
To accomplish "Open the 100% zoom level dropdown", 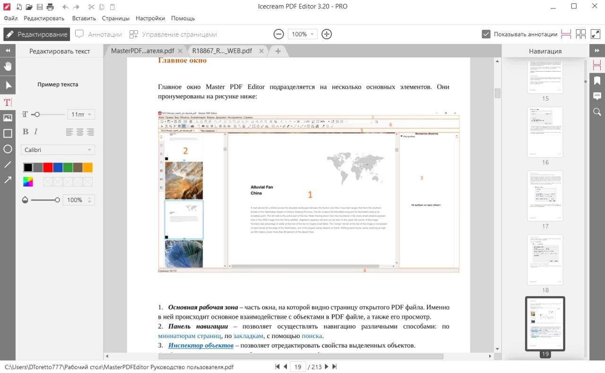I will point(302,34).
